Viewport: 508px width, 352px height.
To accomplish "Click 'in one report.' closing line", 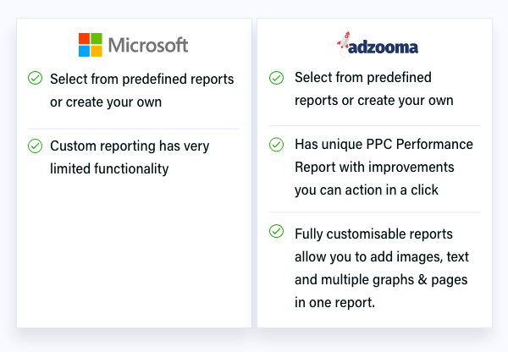I will (334, 302).
